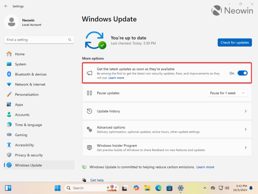
Task: Click in the Find a setting field
Action: pyautogui.click(x=39, y=40)
